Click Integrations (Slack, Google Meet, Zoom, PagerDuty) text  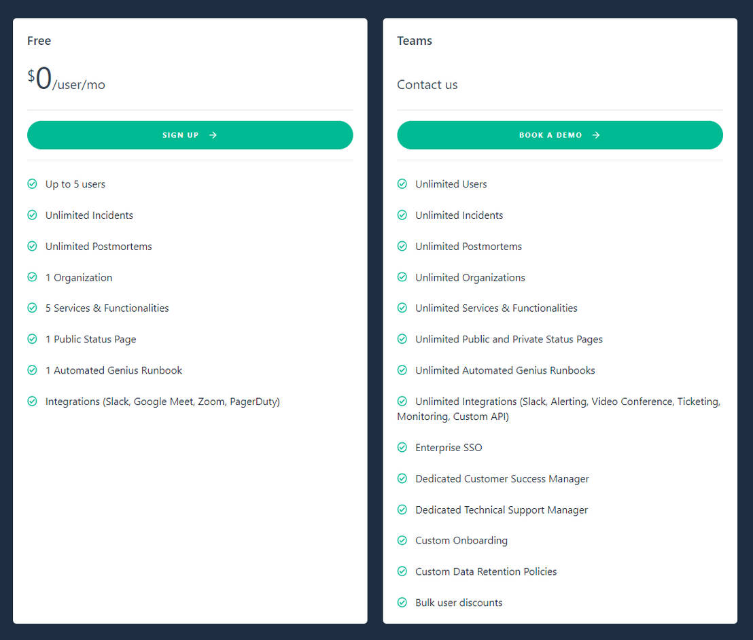(163, 402)
